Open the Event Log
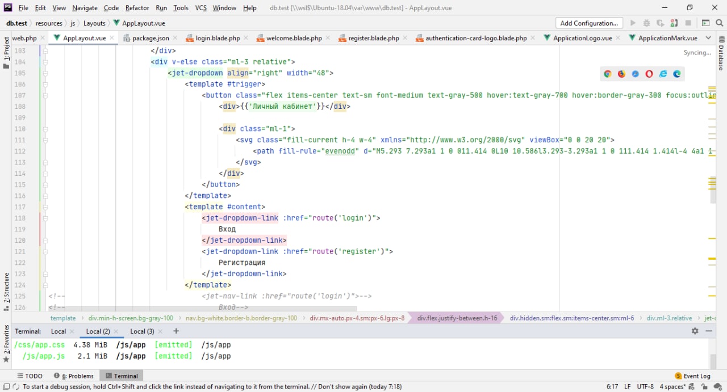727x392 pixels. [692, 376]
